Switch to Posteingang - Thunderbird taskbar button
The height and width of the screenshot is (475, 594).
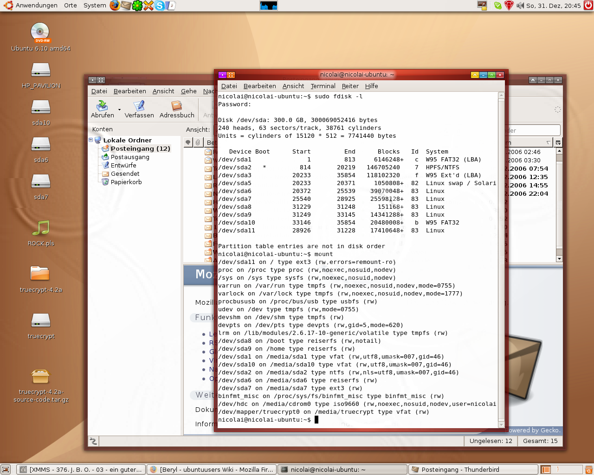[x=473, y=469]
